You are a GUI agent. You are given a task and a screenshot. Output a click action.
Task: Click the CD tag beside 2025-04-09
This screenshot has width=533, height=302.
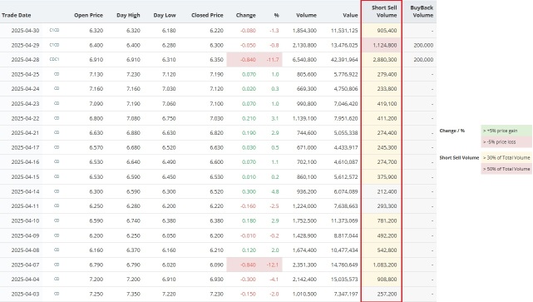57,235
